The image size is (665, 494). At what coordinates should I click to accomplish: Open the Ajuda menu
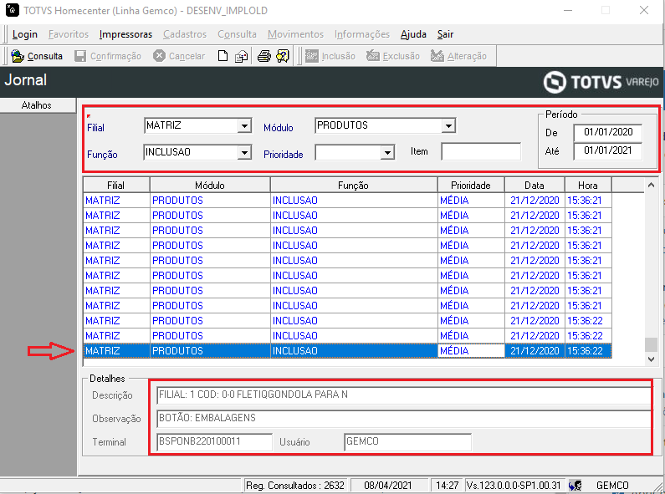(x=413, y=34)
